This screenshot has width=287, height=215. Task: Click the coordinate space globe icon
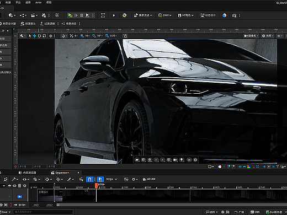point(51,36)
